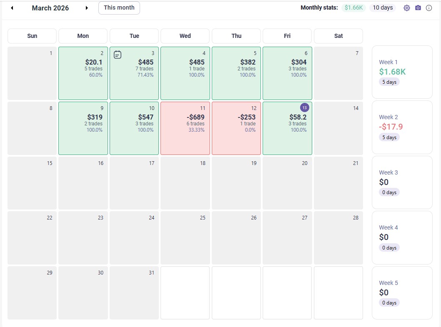Viewport: 441px width, 327px height.
Task: Select the March 2 cell with $20.1 profit
Action: (x=83, y=73)
